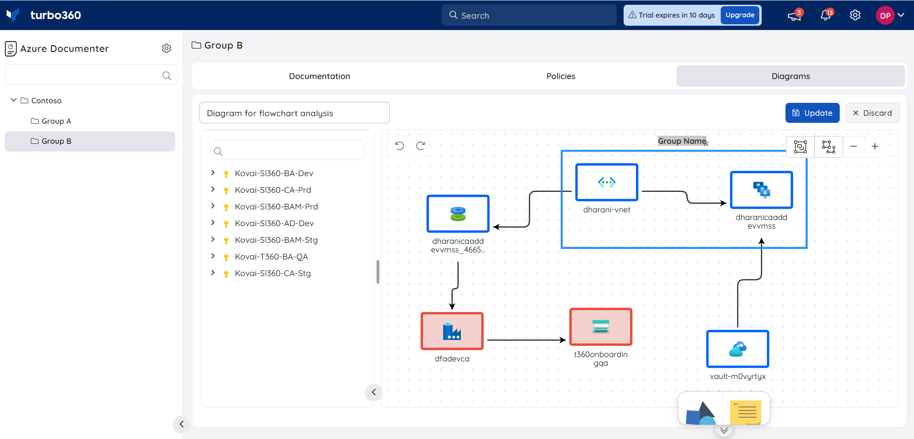Expand Kovai-SI360-AD-Dev subscription
The width and height of the screenshot is (914, 439).
213,223
